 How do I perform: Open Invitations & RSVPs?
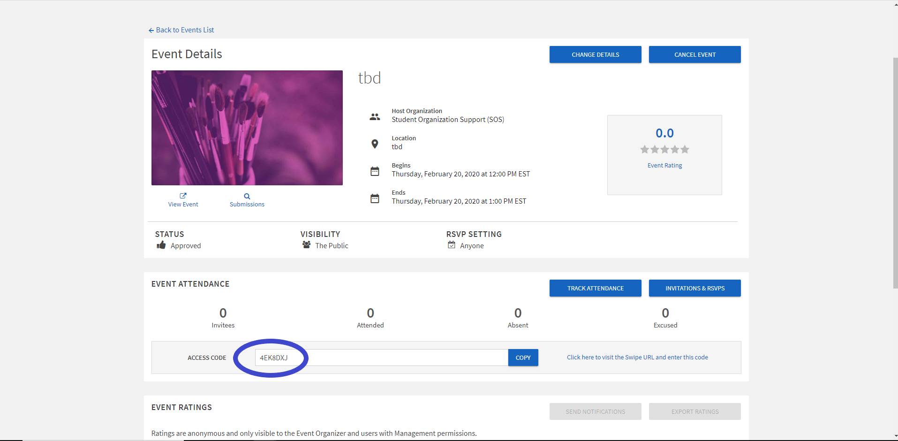[694, 288]
